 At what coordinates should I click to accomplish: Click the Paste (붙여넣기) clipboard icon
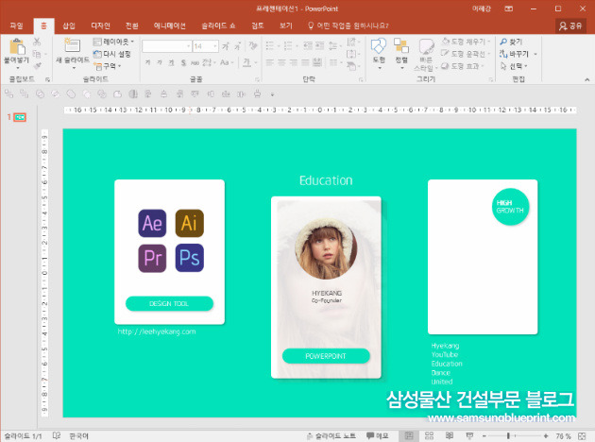tap(17, 47)
